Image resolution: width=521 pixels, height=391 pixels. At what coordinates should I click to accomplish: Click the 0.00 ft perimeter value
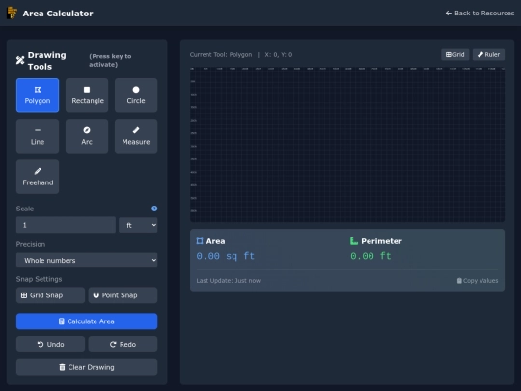point(370,256)
